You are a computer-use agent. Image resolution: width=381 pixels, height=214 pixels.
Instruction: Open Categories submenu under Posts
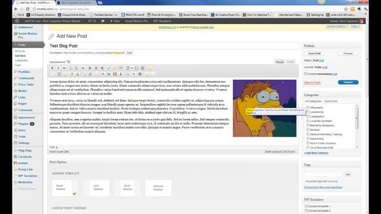pyautogui.click(x=21, y=61)
